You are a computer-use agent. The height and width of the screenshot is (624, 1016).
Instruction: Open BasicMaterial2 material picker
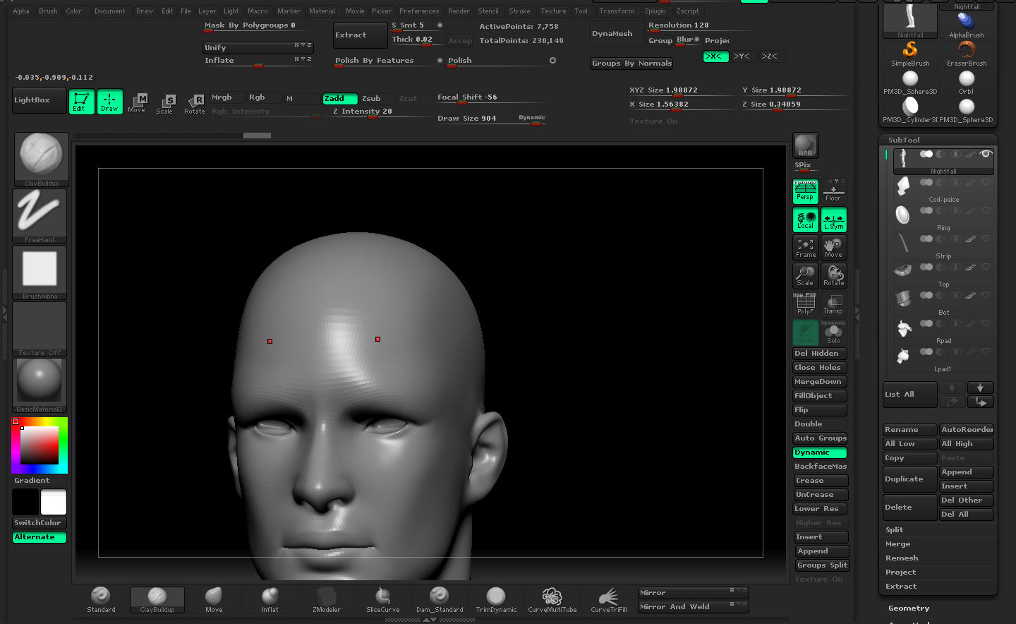point(40,385)
